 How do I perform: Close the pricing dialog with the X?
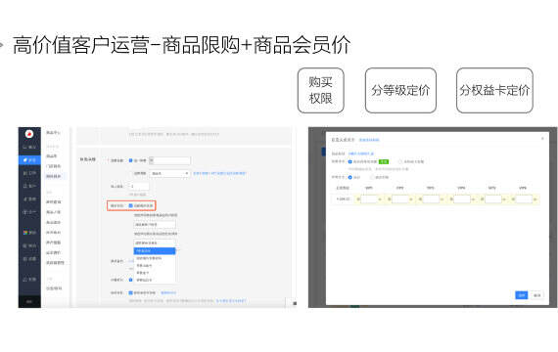coord(542,138)
